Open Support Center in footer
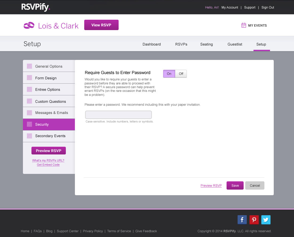Image resolution: width=294 pixels, height=237 pixels. pos(68,231)
